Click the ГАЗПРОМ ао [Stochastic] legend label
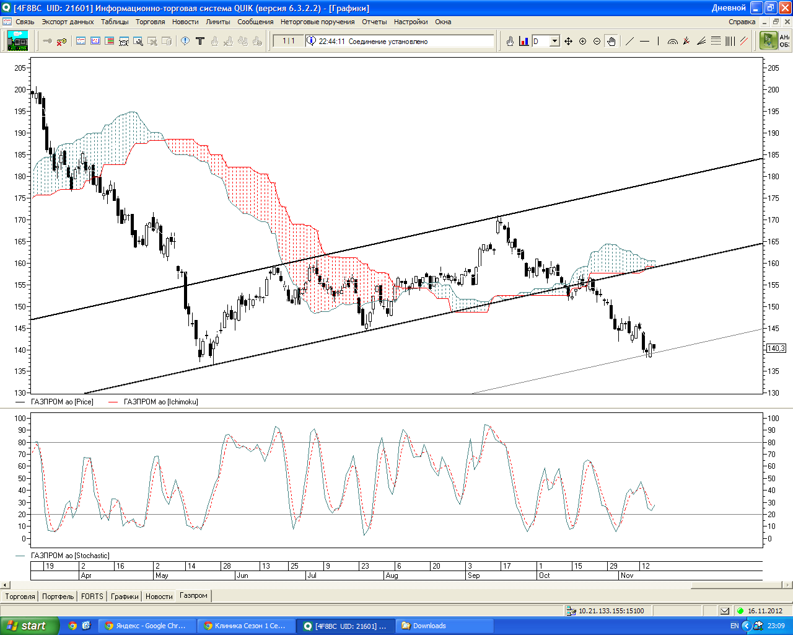 (x=70, y=556)
